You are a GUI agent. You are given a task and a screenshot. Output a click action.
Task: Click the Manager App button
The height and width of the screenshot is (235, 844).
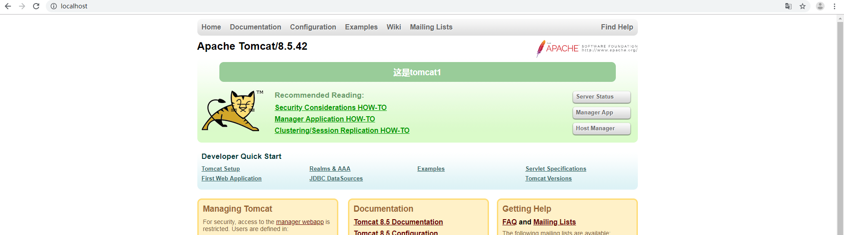coord(601,113)
